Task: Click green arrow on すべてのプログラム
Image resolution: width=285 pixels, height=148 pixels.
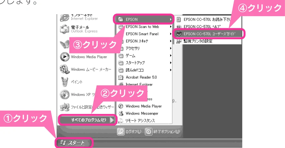Action: click(112, 120)
